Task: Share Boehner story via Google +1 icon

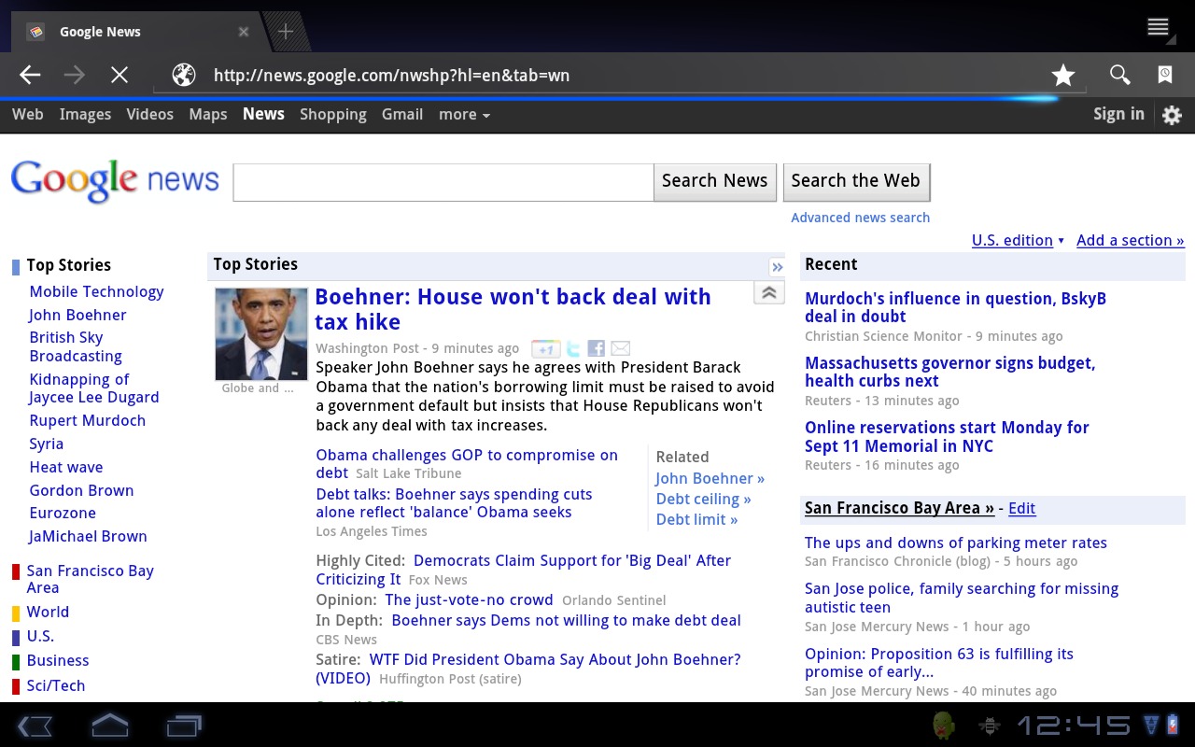Action: point(545,349)
